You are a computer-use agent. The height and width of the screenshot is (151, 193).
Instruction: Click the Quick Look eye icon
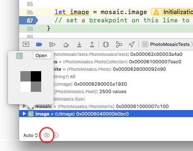tap(47, 135)
